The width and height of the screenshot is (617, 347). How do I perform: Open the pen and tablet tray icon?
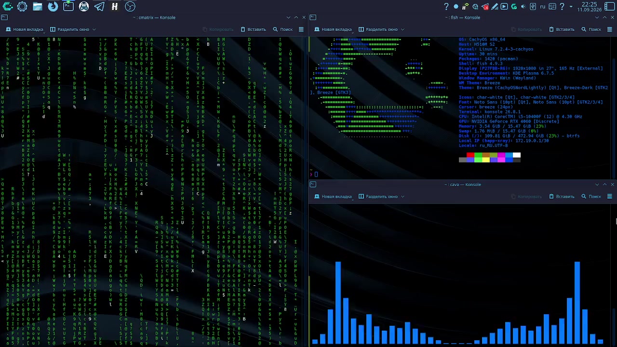pos(495,7)
